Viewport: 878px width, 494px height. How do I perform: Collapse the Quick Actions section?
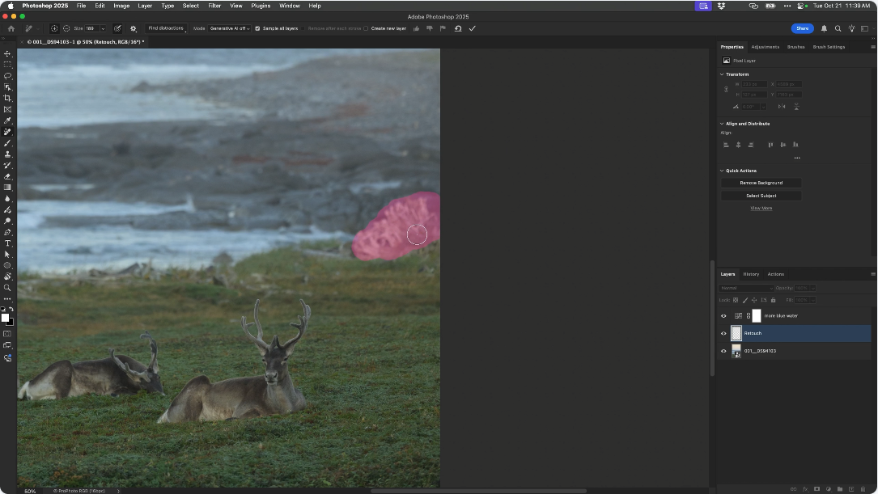[722, 171]
